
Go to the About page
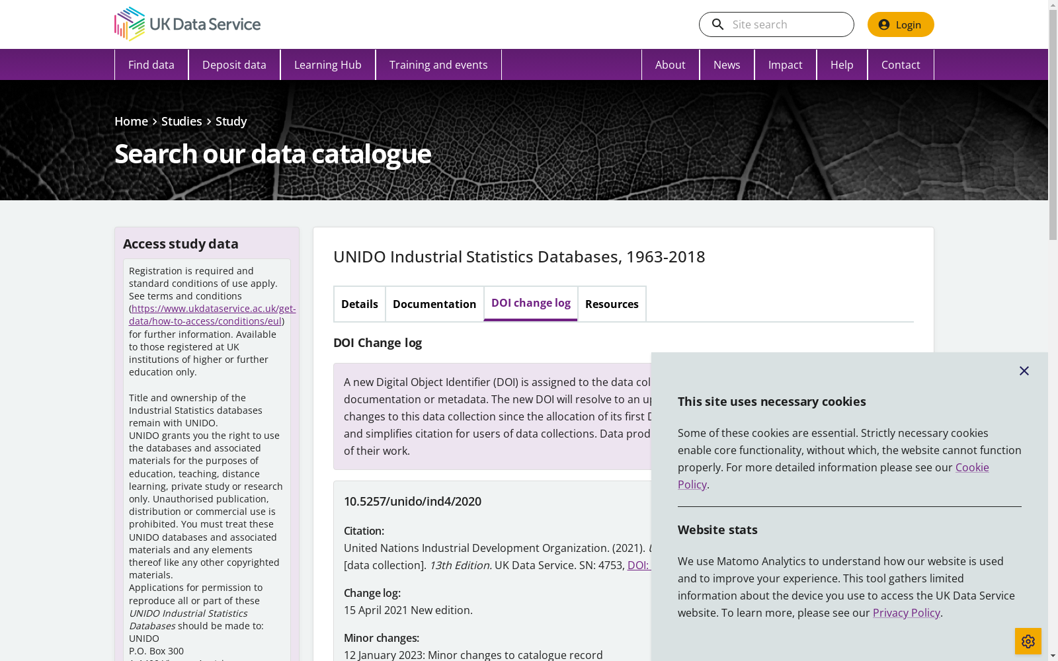[671, 65]
